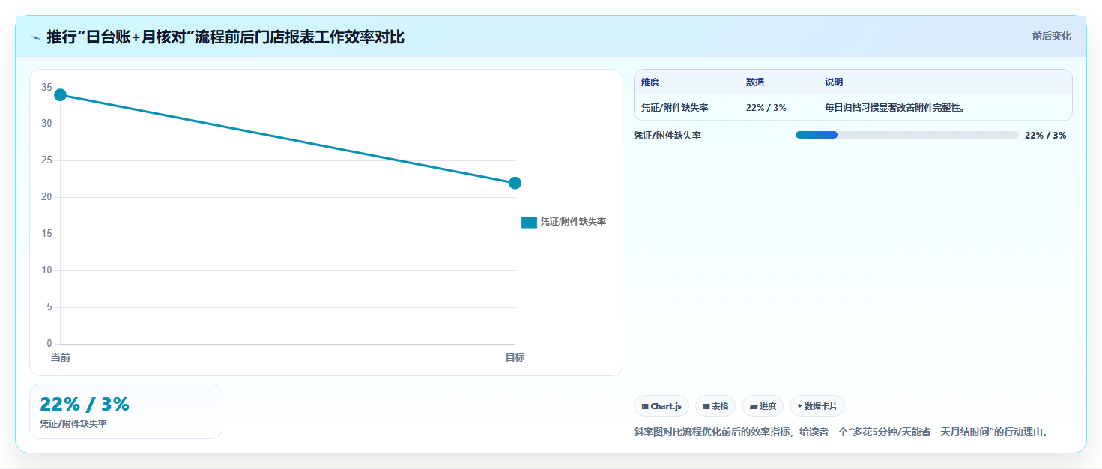
Task: Click the 目标 data point on the line
Action: tap(515, 183)
